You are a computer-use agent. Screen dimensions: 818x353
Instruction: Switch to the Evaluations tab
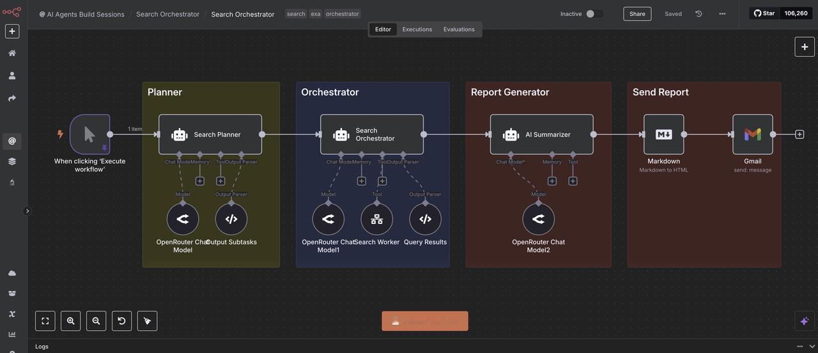[x=459, y=29]
